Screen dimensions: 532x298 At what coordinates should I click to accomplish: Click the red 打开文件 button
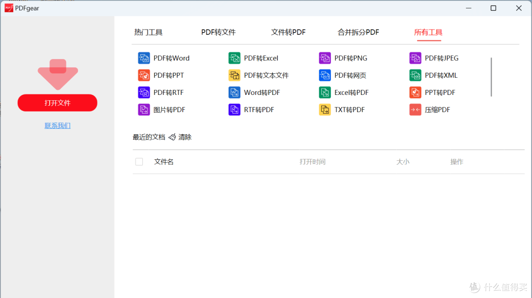(57, 103)
